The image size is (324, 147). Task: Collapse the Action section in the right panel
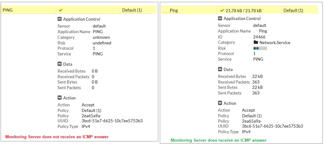click(220, 103)
